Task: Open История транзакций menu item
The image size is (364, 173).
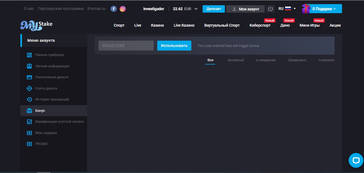Action: coord(54,99)
